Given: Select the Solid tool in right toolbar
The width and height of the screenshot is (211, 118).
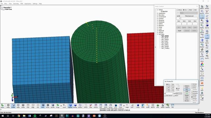Looking at the screenshot, I should [x=207, y=21].
